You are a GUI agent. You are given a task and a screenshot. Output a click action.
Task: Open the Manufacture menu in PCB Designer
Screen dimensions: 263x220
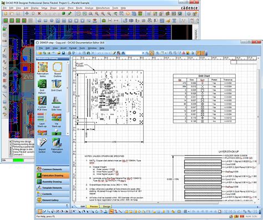(x=103, y=8)
